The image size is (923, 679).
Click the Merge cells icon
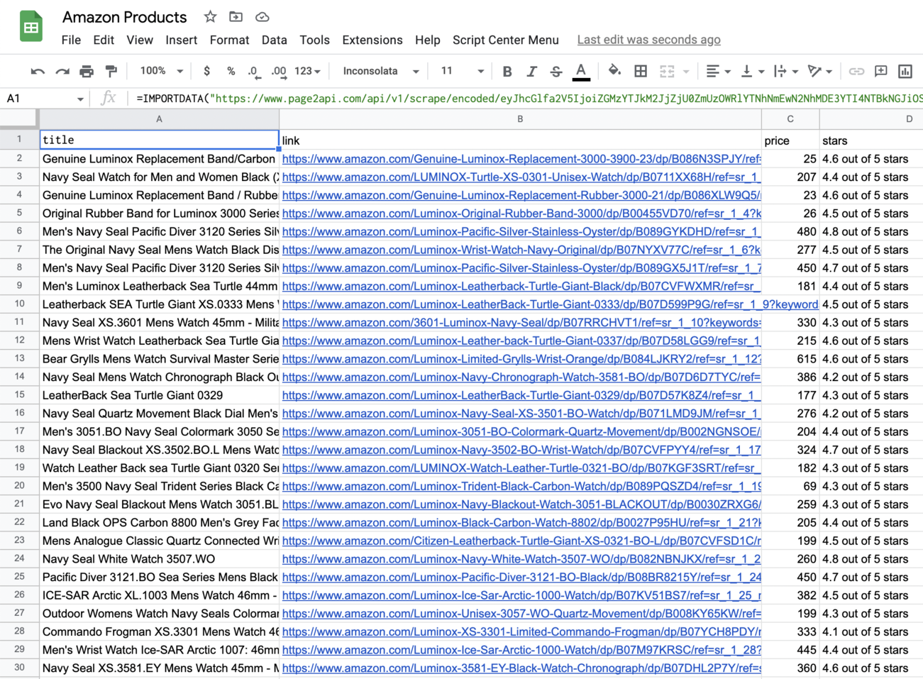pyautogui.click(x=667, y=71)
